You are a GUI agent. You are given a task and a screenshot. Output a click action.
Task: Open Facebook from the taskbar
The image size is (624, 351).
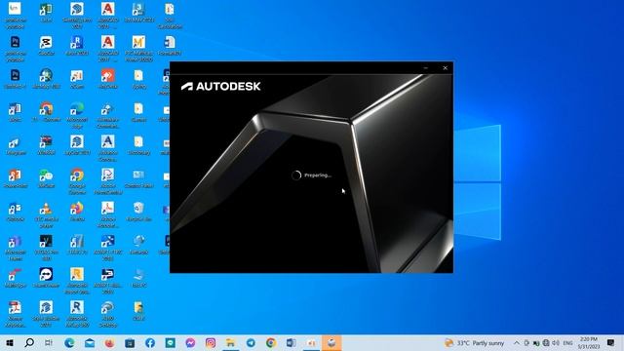click(150, 342)
